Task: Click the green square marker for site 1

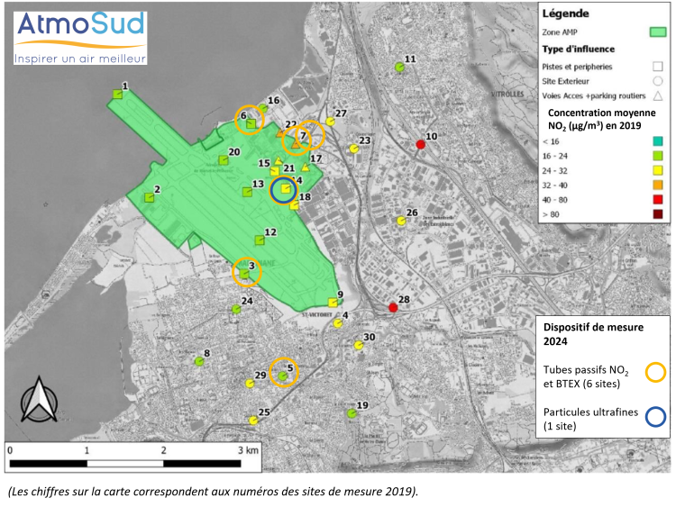Action: click(x=118, y=94)
